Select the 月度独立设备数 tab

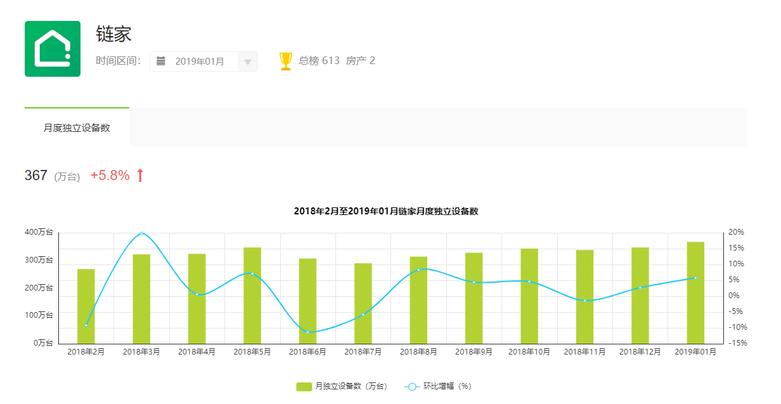click(77, 127)
